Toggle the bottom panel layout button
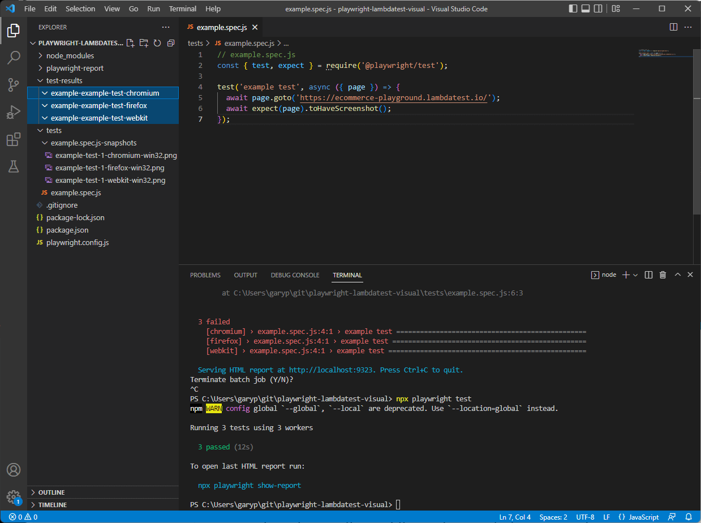This screenshot has height=523, width=701. pos(587,9)
